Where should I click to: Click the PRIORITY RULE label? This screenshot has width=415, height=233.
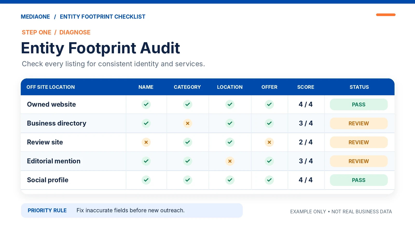pyautogui.click(x=47, y=210)
